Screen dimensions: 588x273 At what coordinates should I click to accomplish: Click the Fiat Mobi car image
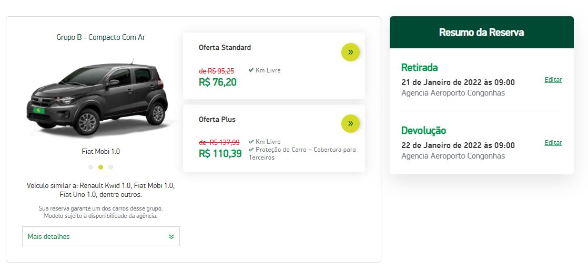[99, 97]
